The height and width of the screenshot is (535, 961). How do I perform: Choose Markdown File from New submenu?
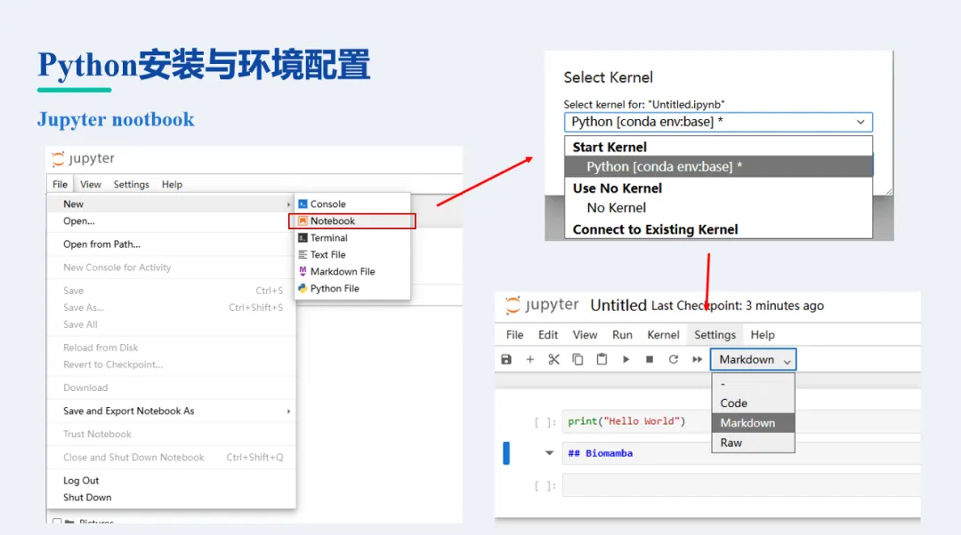(x=352, y=271)
